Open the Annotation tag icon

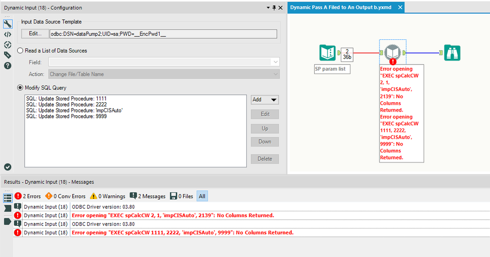click(7, 55)
